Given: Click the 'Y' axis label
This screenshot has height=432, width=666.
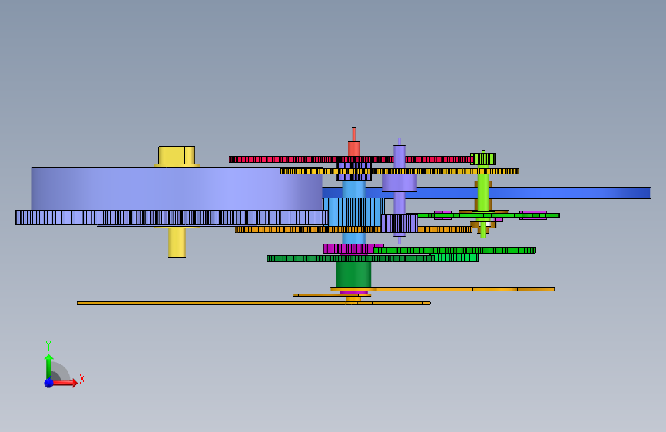Looking at the screenshot, I should [48, 346].
